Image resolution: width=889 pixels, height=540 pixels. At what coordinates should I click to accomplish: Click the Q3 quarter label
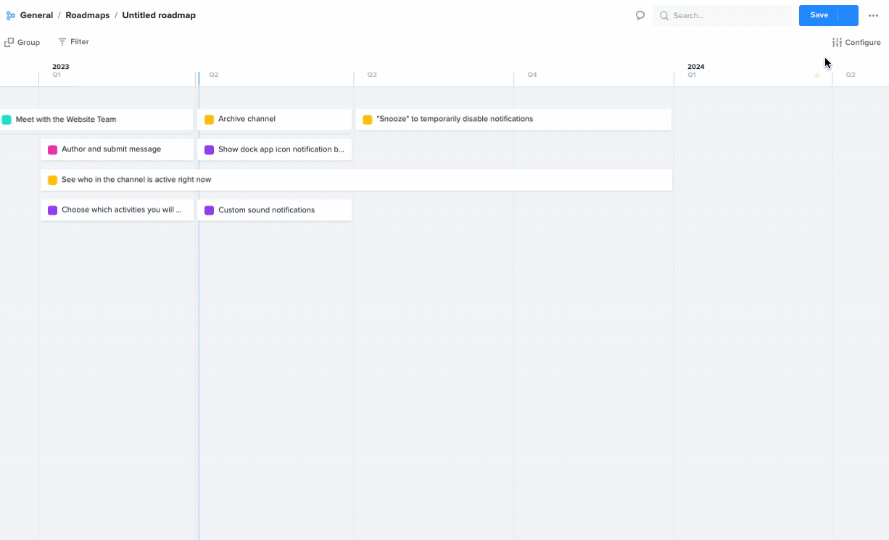[372, 75]
